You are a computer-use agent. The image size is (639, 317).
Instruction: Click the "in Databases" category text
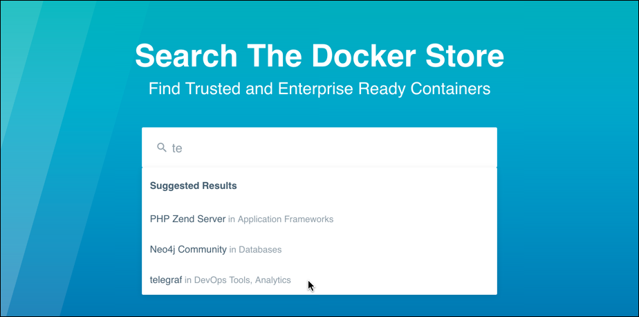click(255, 249)
